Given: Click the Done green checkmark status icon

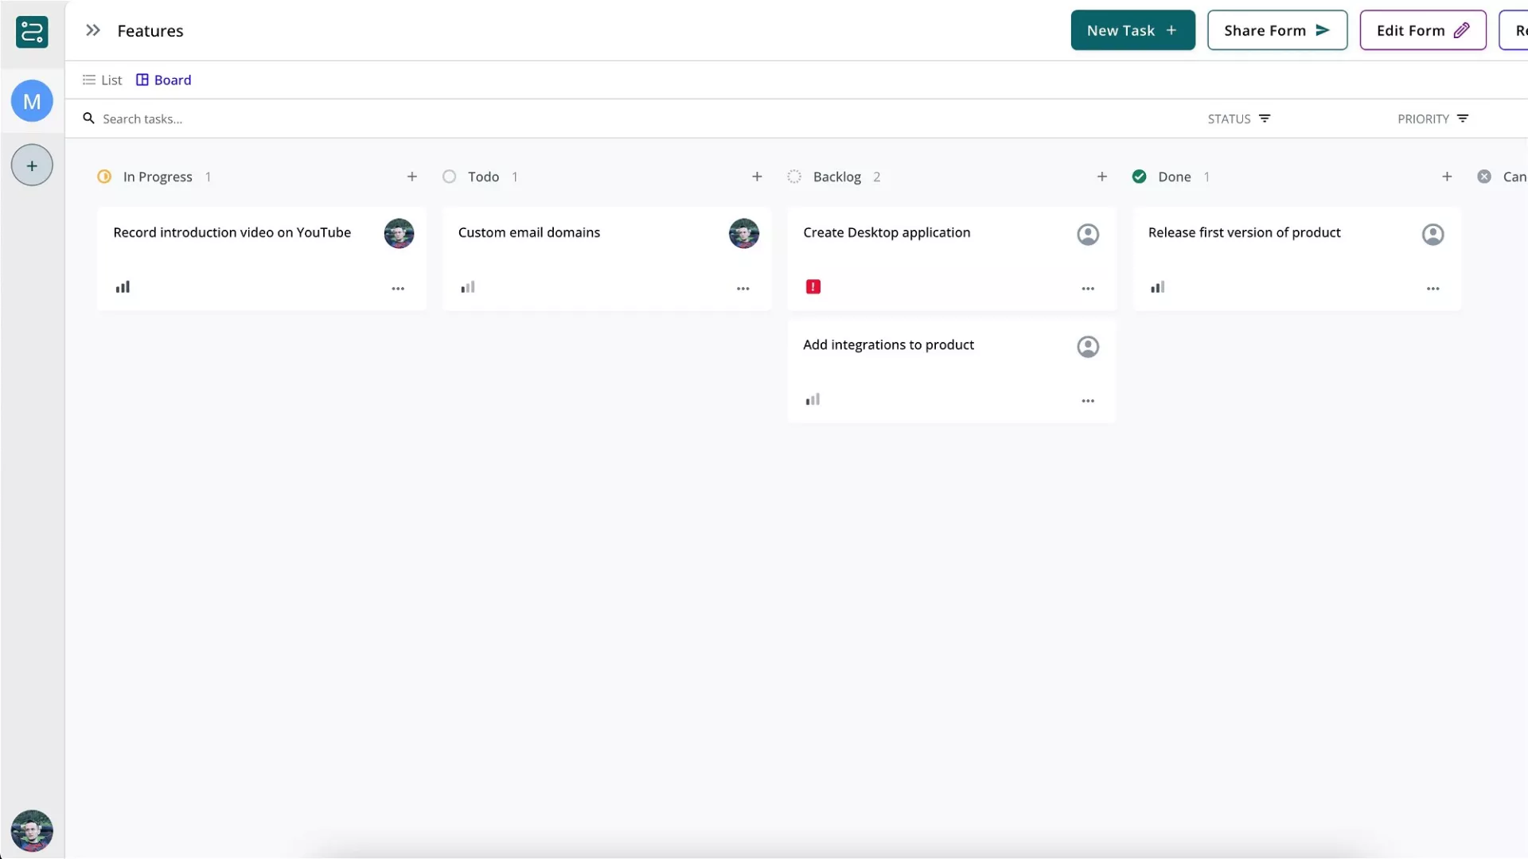Looking at the screenshot, I should [x=1139, y=177].
